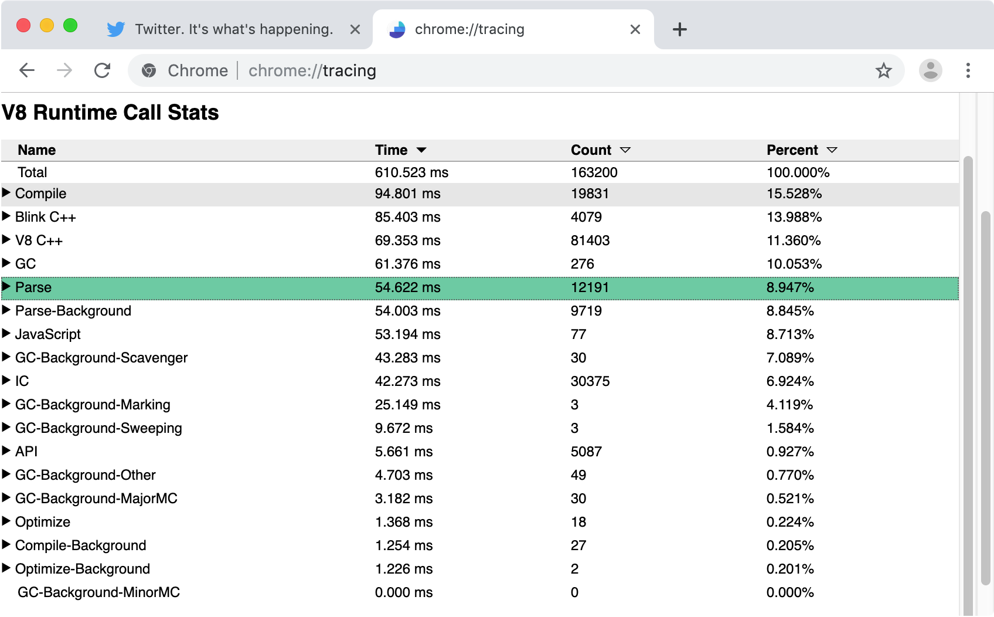Image resolution: width=994 pixels, height=617 pixels.
Task: Expand the GC-Background-Other row
Action: pos(6,474)
